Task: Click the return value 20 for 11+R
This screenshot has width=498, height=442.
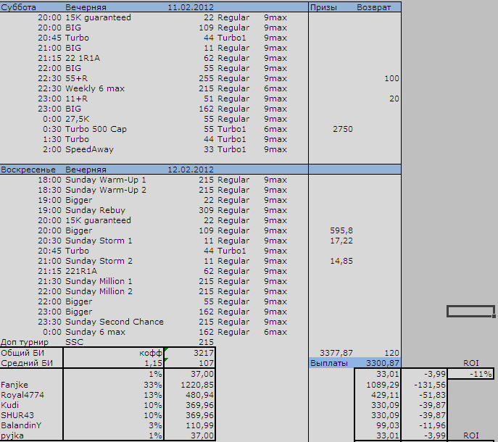Action: point(394,99)
